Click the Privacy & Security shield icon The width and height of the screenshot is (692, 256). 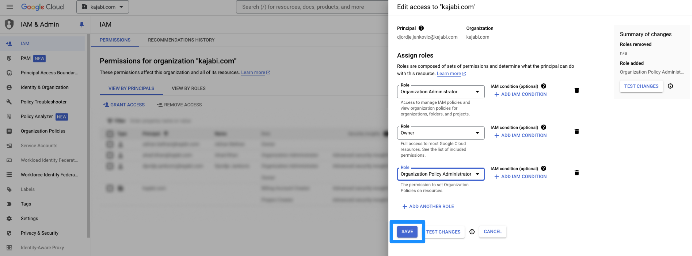tap(9, 233)
